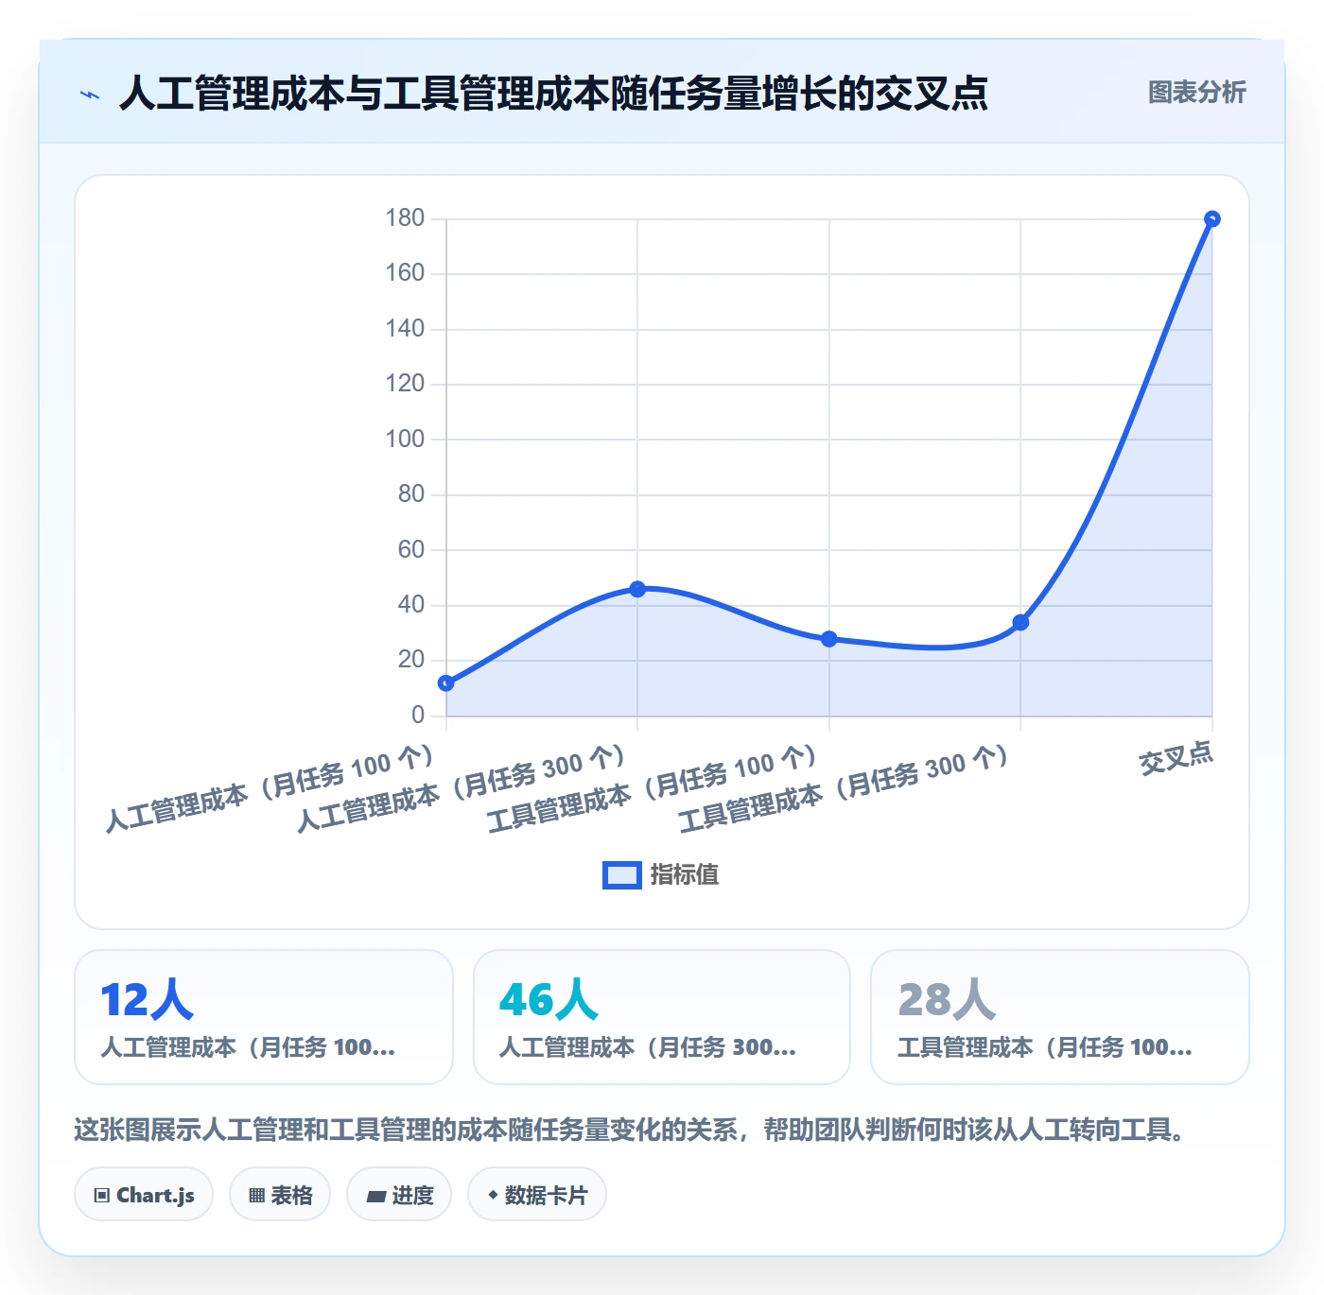Toggle the 指标值 legend color box
Screen dimensions: 1324x1295
pos(621,875)
